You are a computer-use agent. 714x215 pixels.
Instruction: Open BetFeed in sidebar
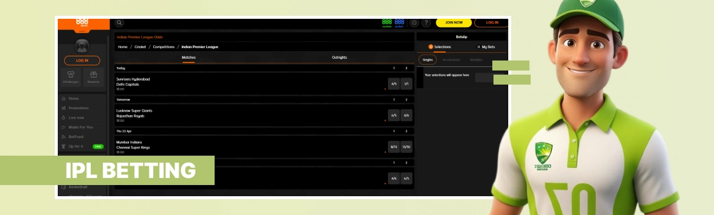coord(76,136)
